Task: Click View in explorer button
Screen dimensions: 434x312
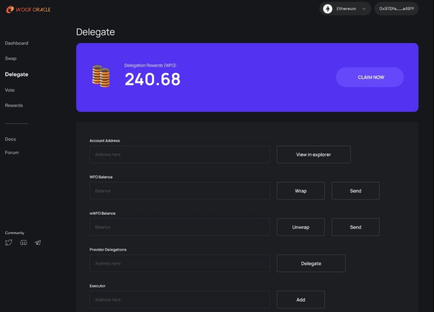Action: (x=314, y=154)
